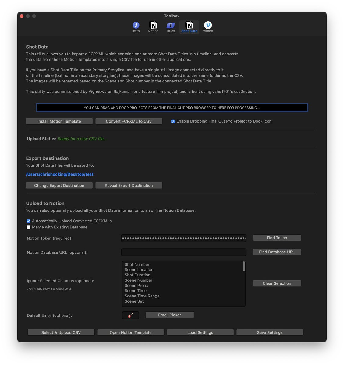Disable Dropping Final Cut Pro Project to Dock Icon
Screen dimensions: 344x365
[x=173, y=121]
